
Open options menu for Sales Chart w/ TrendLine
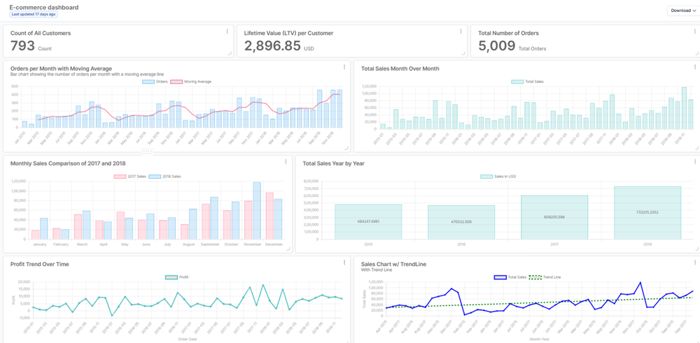point(694,263)
